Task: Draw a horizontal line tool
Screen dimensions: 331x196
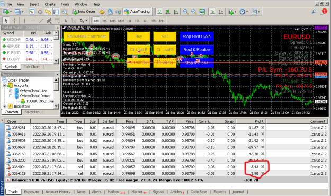Action: point(33,21)
